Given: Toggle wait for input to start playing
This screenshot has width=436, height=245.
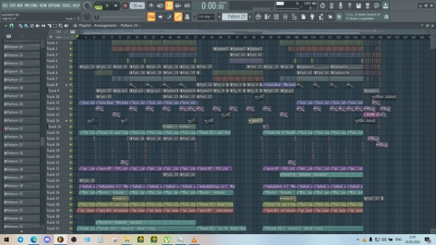Looking at the screenshot, I should pyautogui.click(x=160, y=6).
